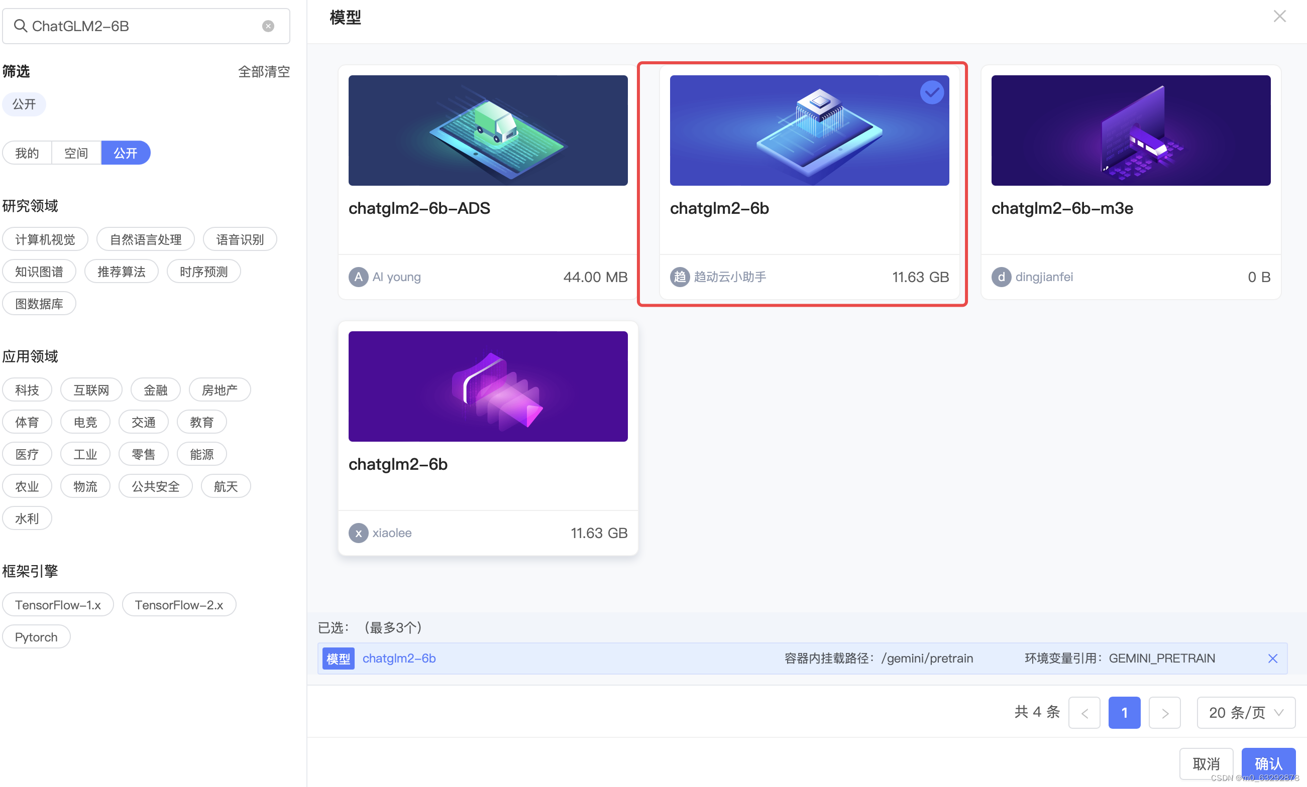The image size is (1307, 787).
Task: Click the chatglm2-6b link in selected list
Action: click(399, 658)
